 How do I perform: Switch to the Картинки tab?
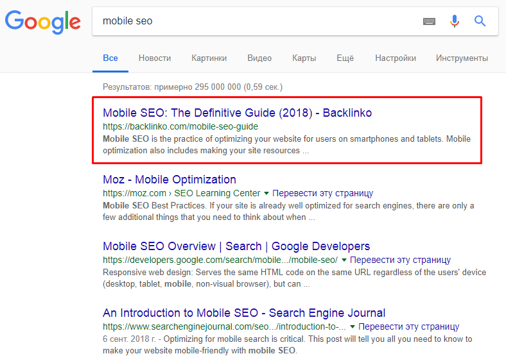coord(209,58)
